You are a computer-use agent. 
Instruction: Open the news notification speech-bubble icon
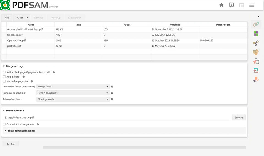231,5
